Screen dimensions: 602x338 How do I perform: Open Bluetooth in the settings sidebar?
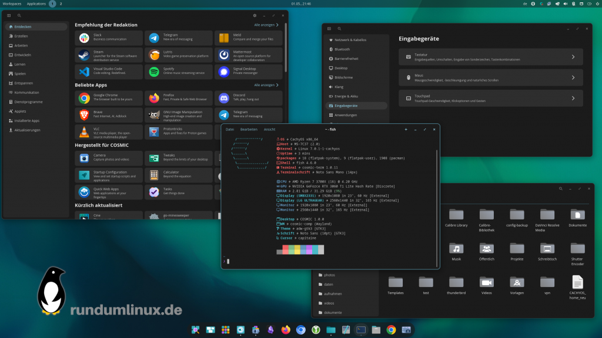coord(356,49)
